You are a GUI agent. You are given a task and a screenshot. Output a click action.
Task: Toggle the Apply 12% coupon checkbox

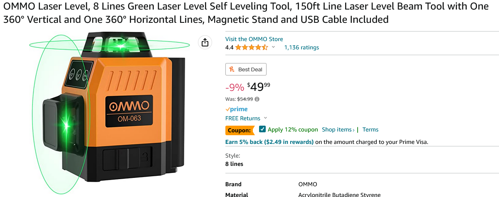[262, 129]
